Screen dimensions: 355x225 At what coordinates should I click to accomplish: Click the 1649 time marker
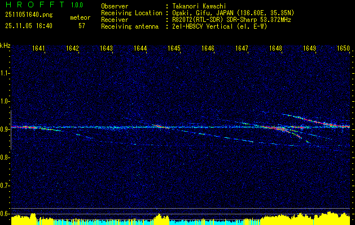pos(309,48)
